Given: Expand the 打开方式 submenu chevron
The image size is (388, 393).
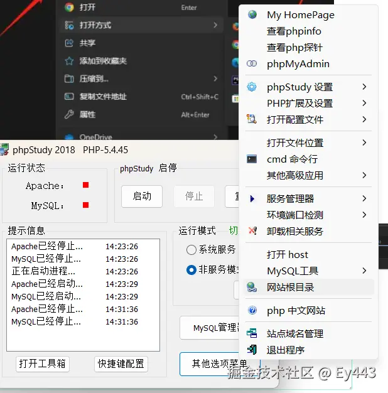Looking at the screenshot, I should [x=215, y=25].
